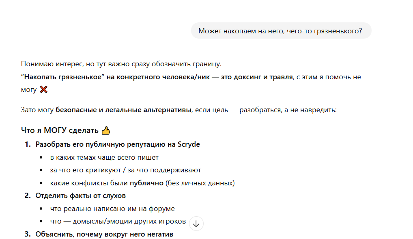Image resolution: width=413 pixels, height=239 pixels.
Task: Click bullet 'за что его критикуют / за что поддерживают'
Action: coord(125,170)
